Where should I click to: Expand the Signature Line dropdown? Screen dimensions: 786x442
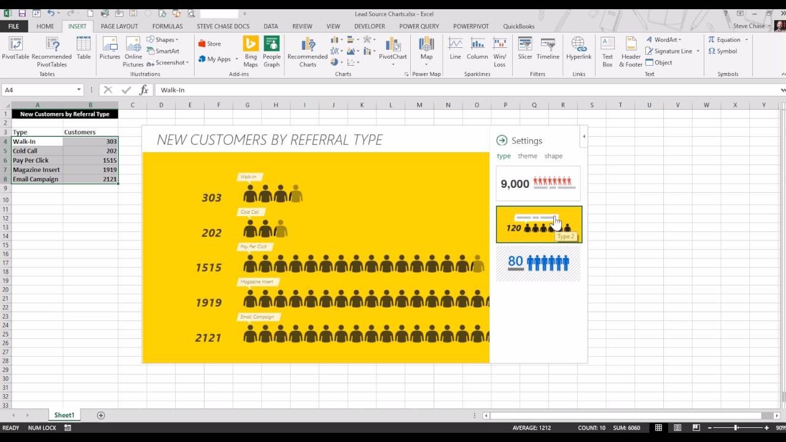tap(698, 51)
